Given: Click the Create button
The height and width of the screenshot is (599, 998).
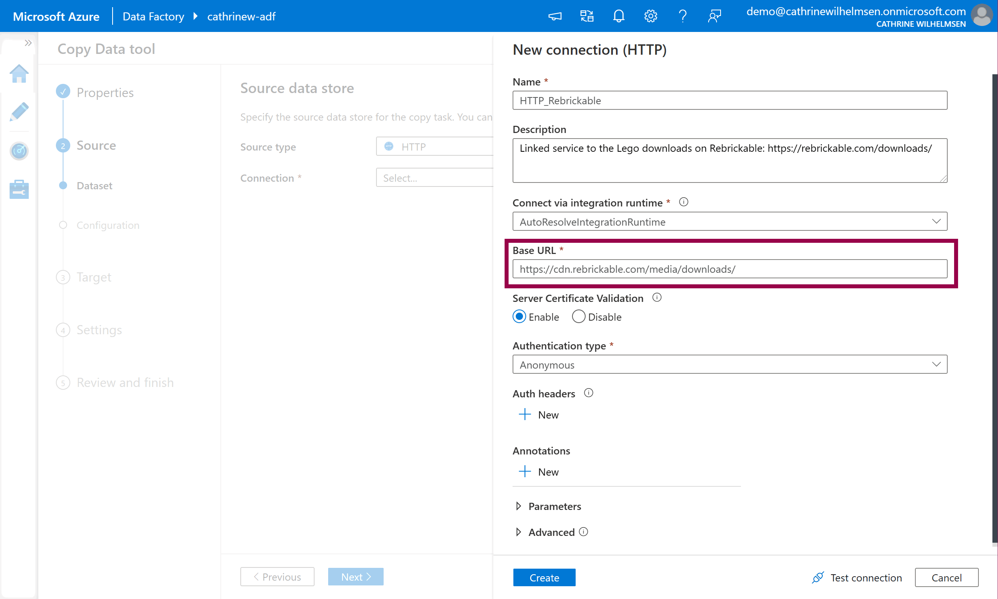Looking at the screenshot, I should pyautogui.click(x=544, y=577).
